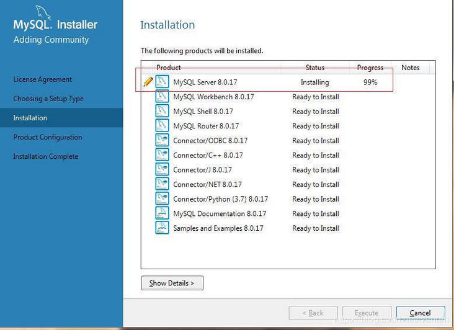This screenshot has width=454, height=330.
Task: Click the Connector/Python (3.7) product icon
Action: [x=162, y=198]
